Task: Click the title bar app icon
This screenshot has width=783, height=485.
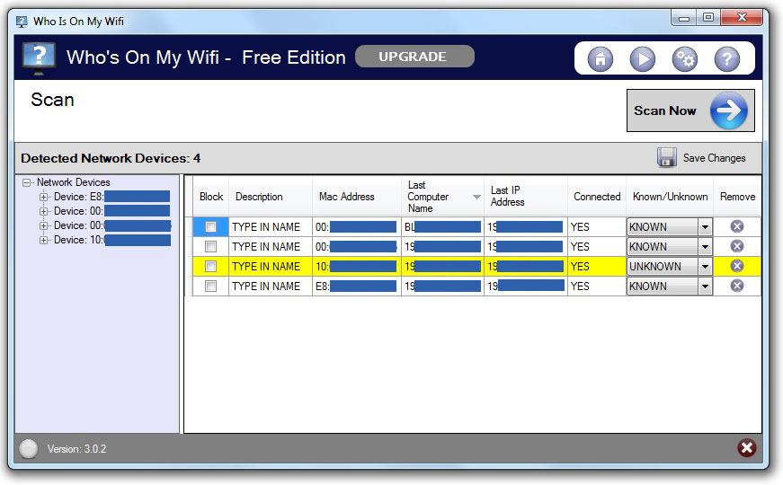Action: (22, 22)
